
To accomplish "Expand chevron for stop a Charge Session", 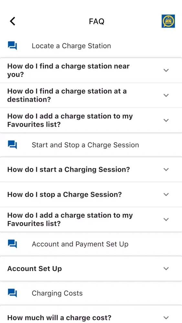I will [x=166, y=194].
